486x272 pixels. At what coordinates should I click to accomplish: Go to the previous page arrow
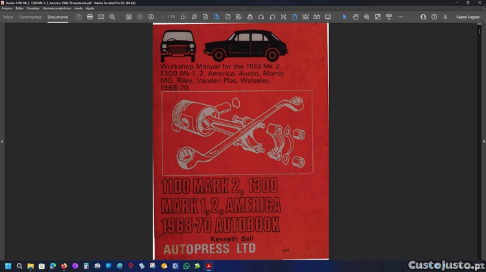tap(140, 17)
